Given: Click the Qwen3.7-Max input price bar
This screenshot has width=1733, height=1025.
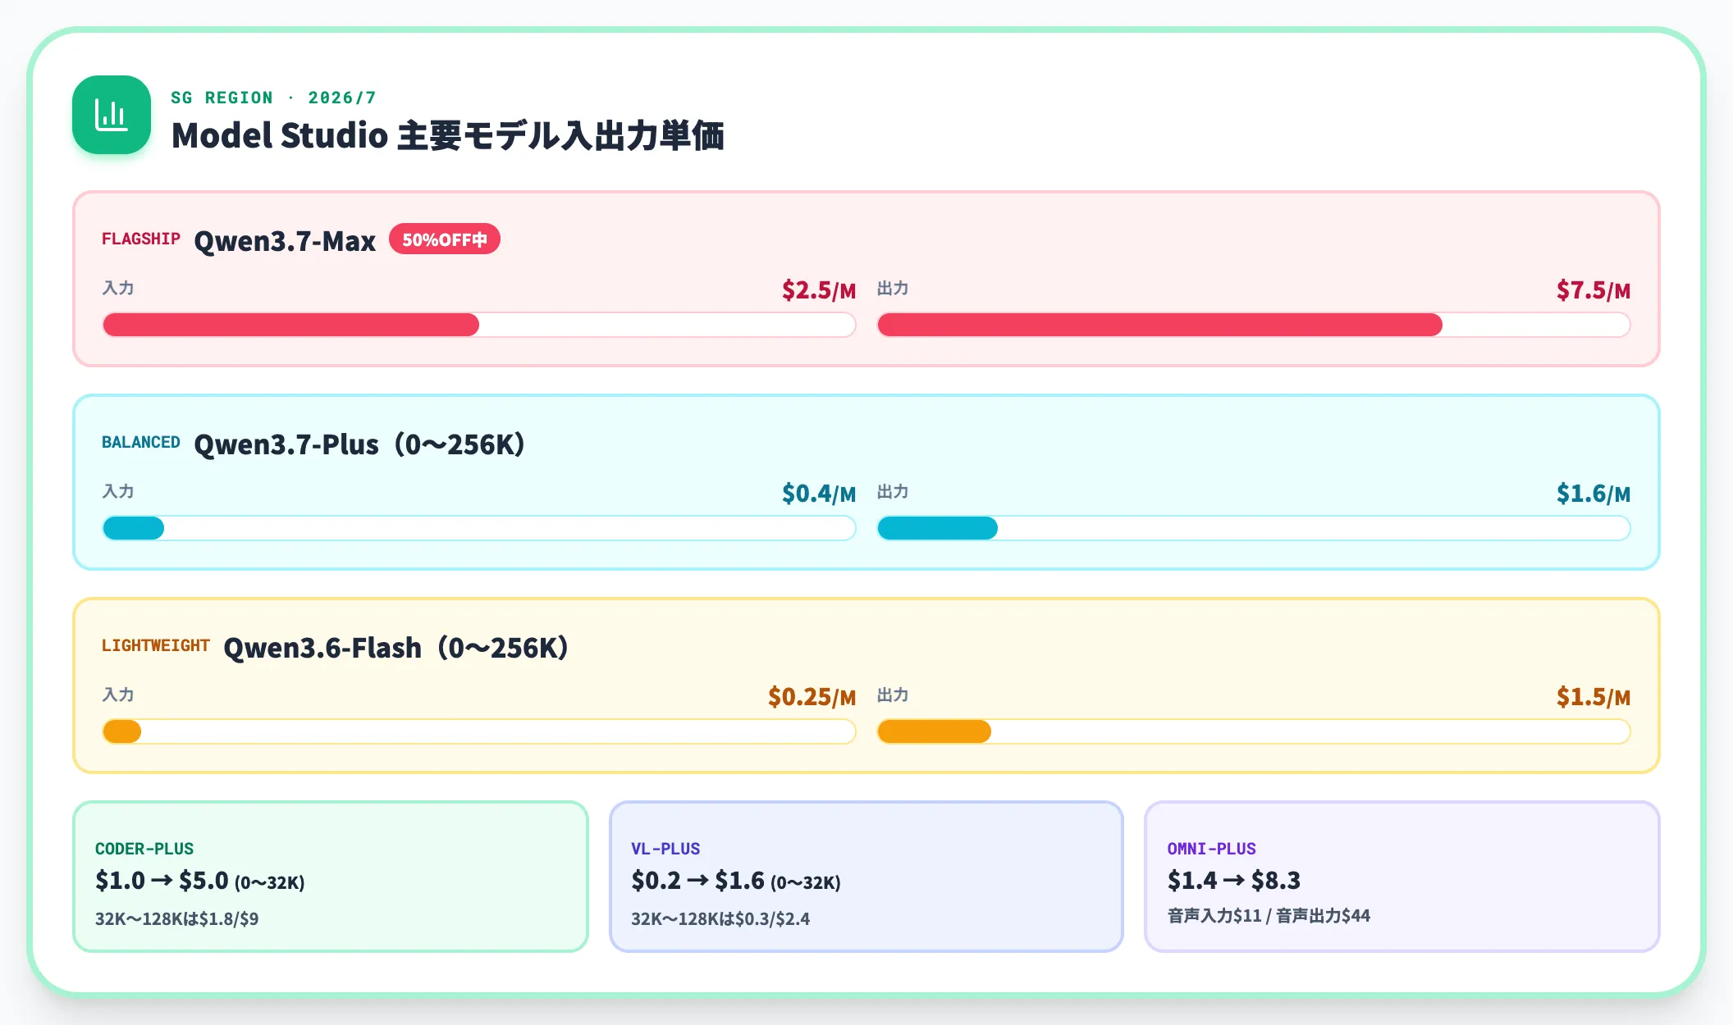Looking at the screenshot, I should tap(479, 325).
